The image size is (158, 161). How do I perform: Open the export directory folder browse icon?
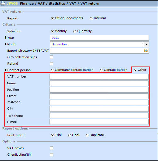tap(146, 51)
